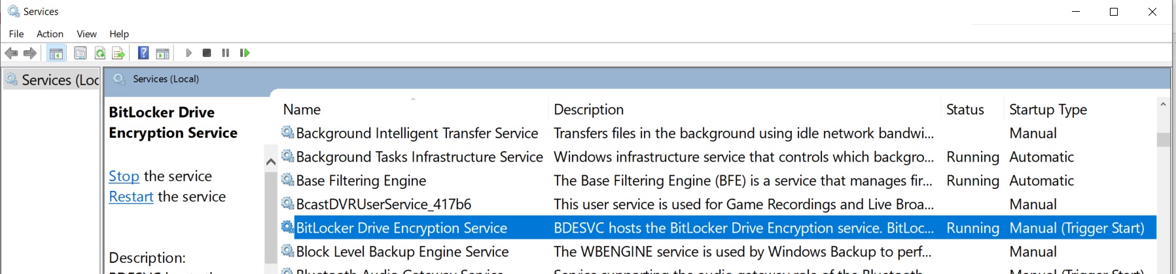Refresh the services list

pos(99,53)
